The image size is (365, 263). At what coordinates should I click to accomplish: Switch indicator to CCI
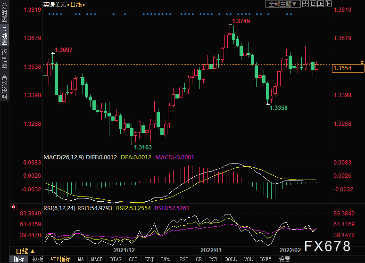coord(133,259)
